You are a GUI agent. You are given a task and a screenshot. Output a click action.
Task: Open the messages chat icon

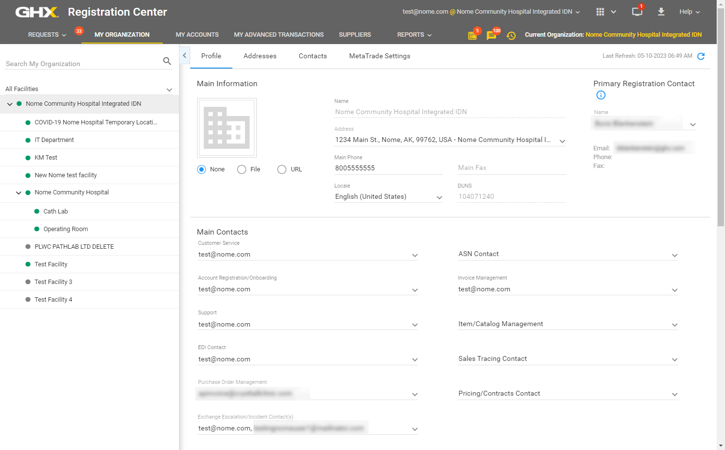click(491, 35)
